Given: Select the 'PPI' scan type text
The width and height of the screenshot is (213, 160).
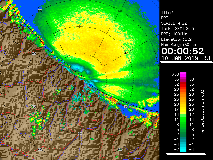Looking at the screenshot, I should pyautogui.click(x=164, y=18).
